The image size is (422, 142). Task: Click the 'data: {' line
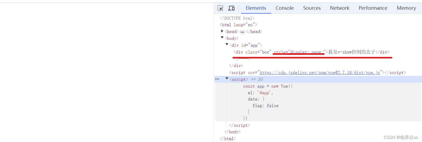(256, 99)
